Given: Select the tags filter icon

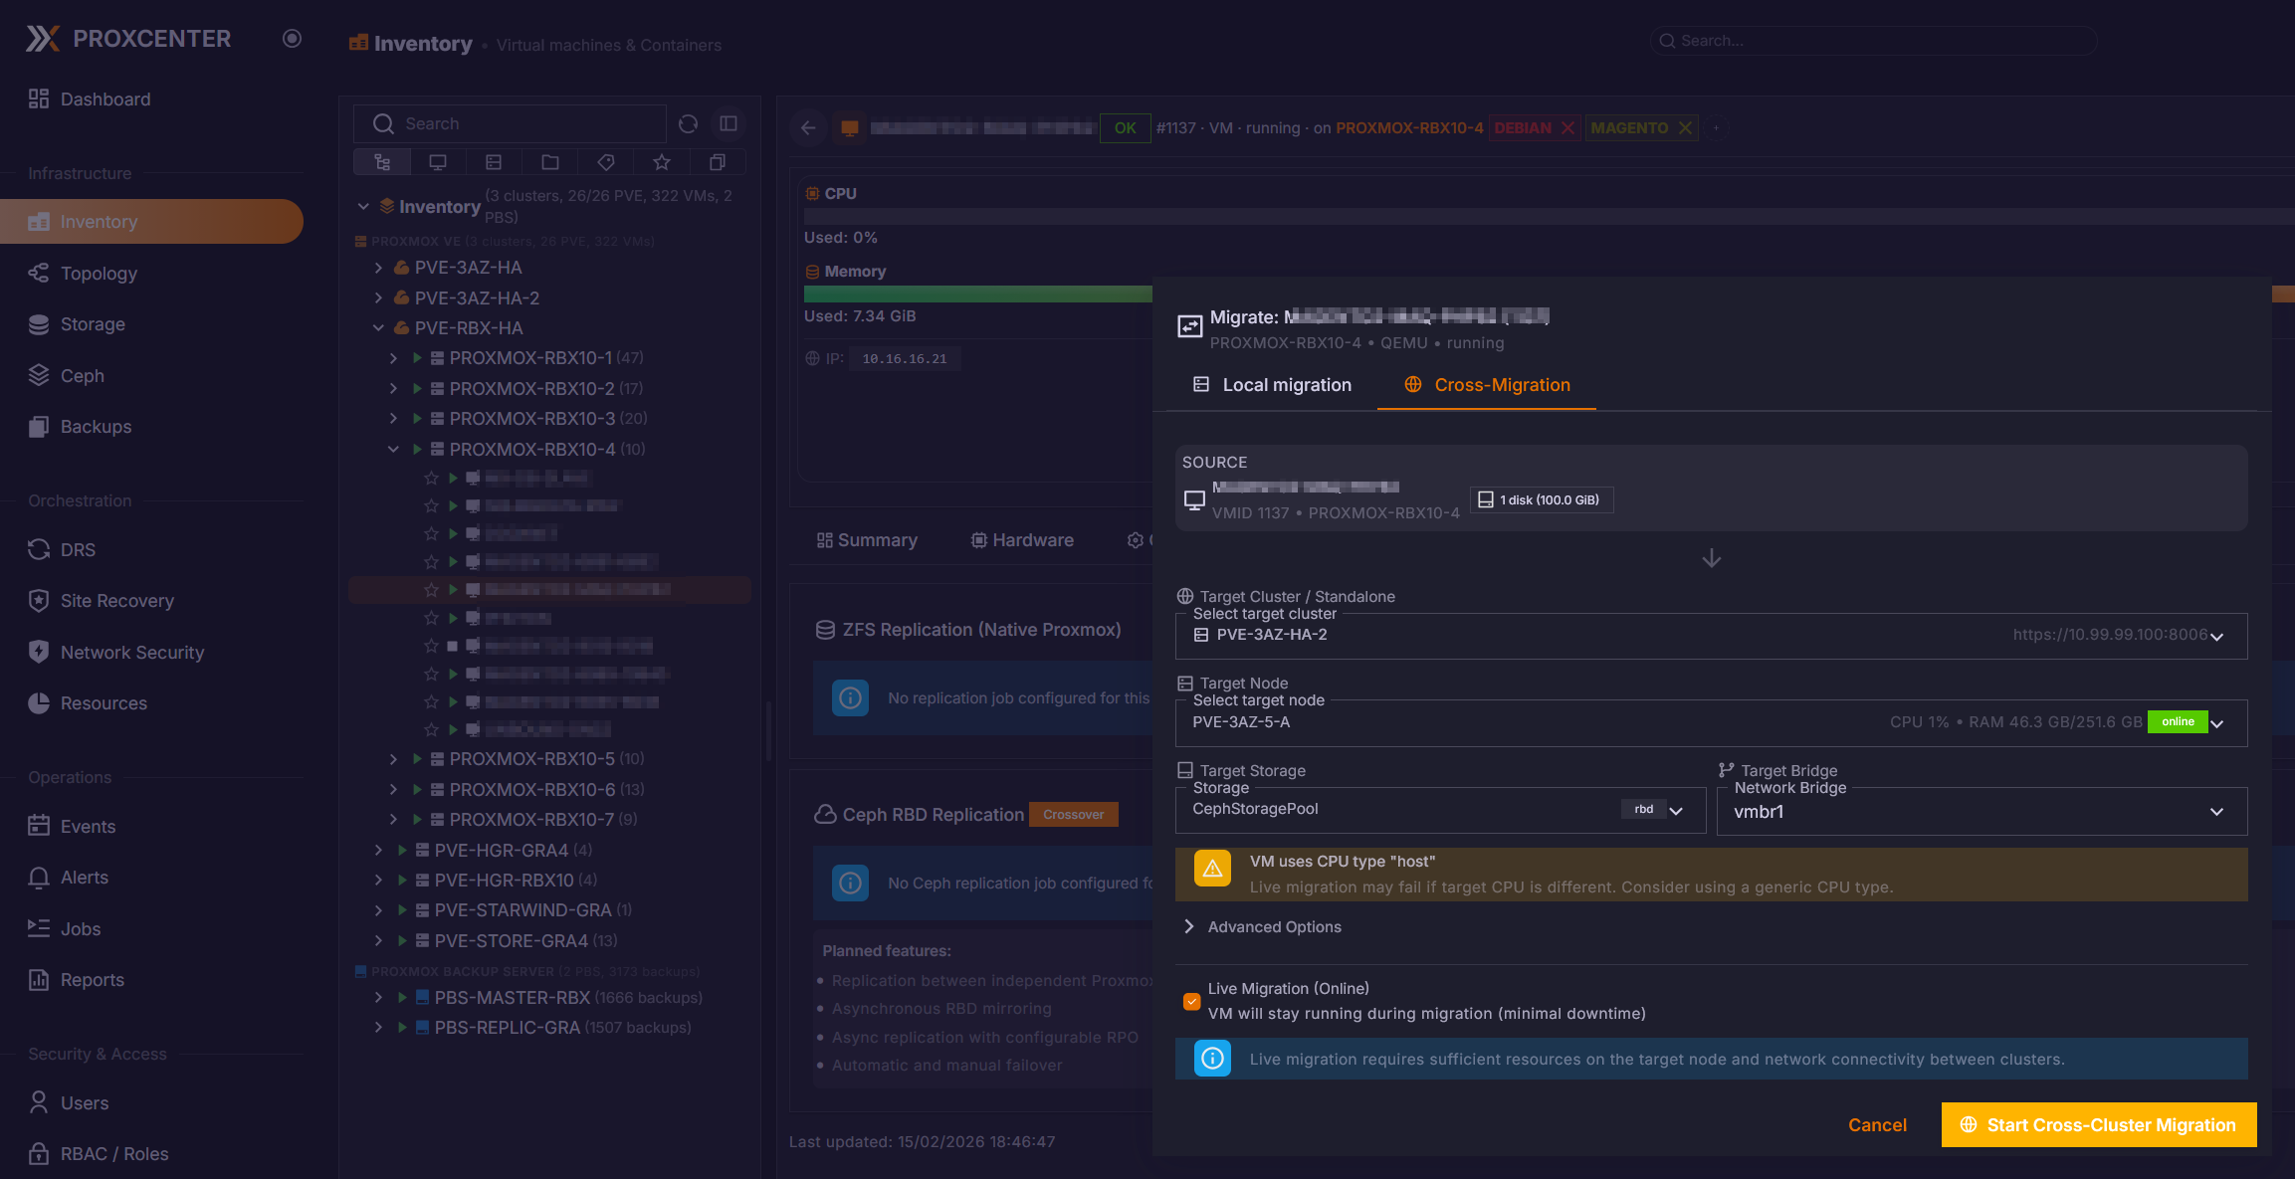Looking at the screenshot, I should coord(605,162).
